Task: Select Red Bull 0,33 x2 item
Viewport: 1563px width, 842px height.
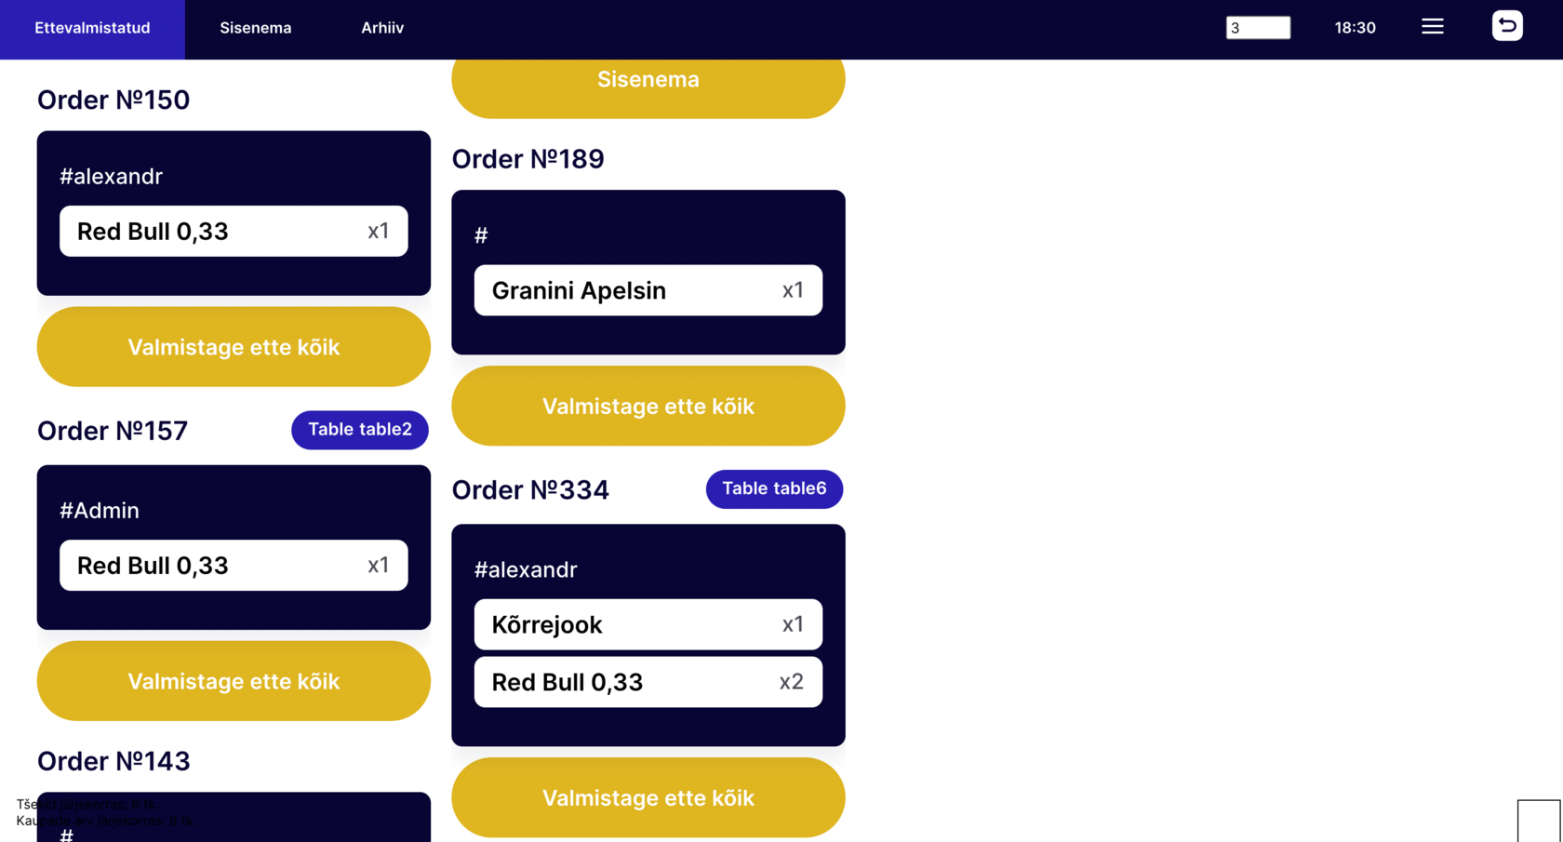Action: point(648,683)
